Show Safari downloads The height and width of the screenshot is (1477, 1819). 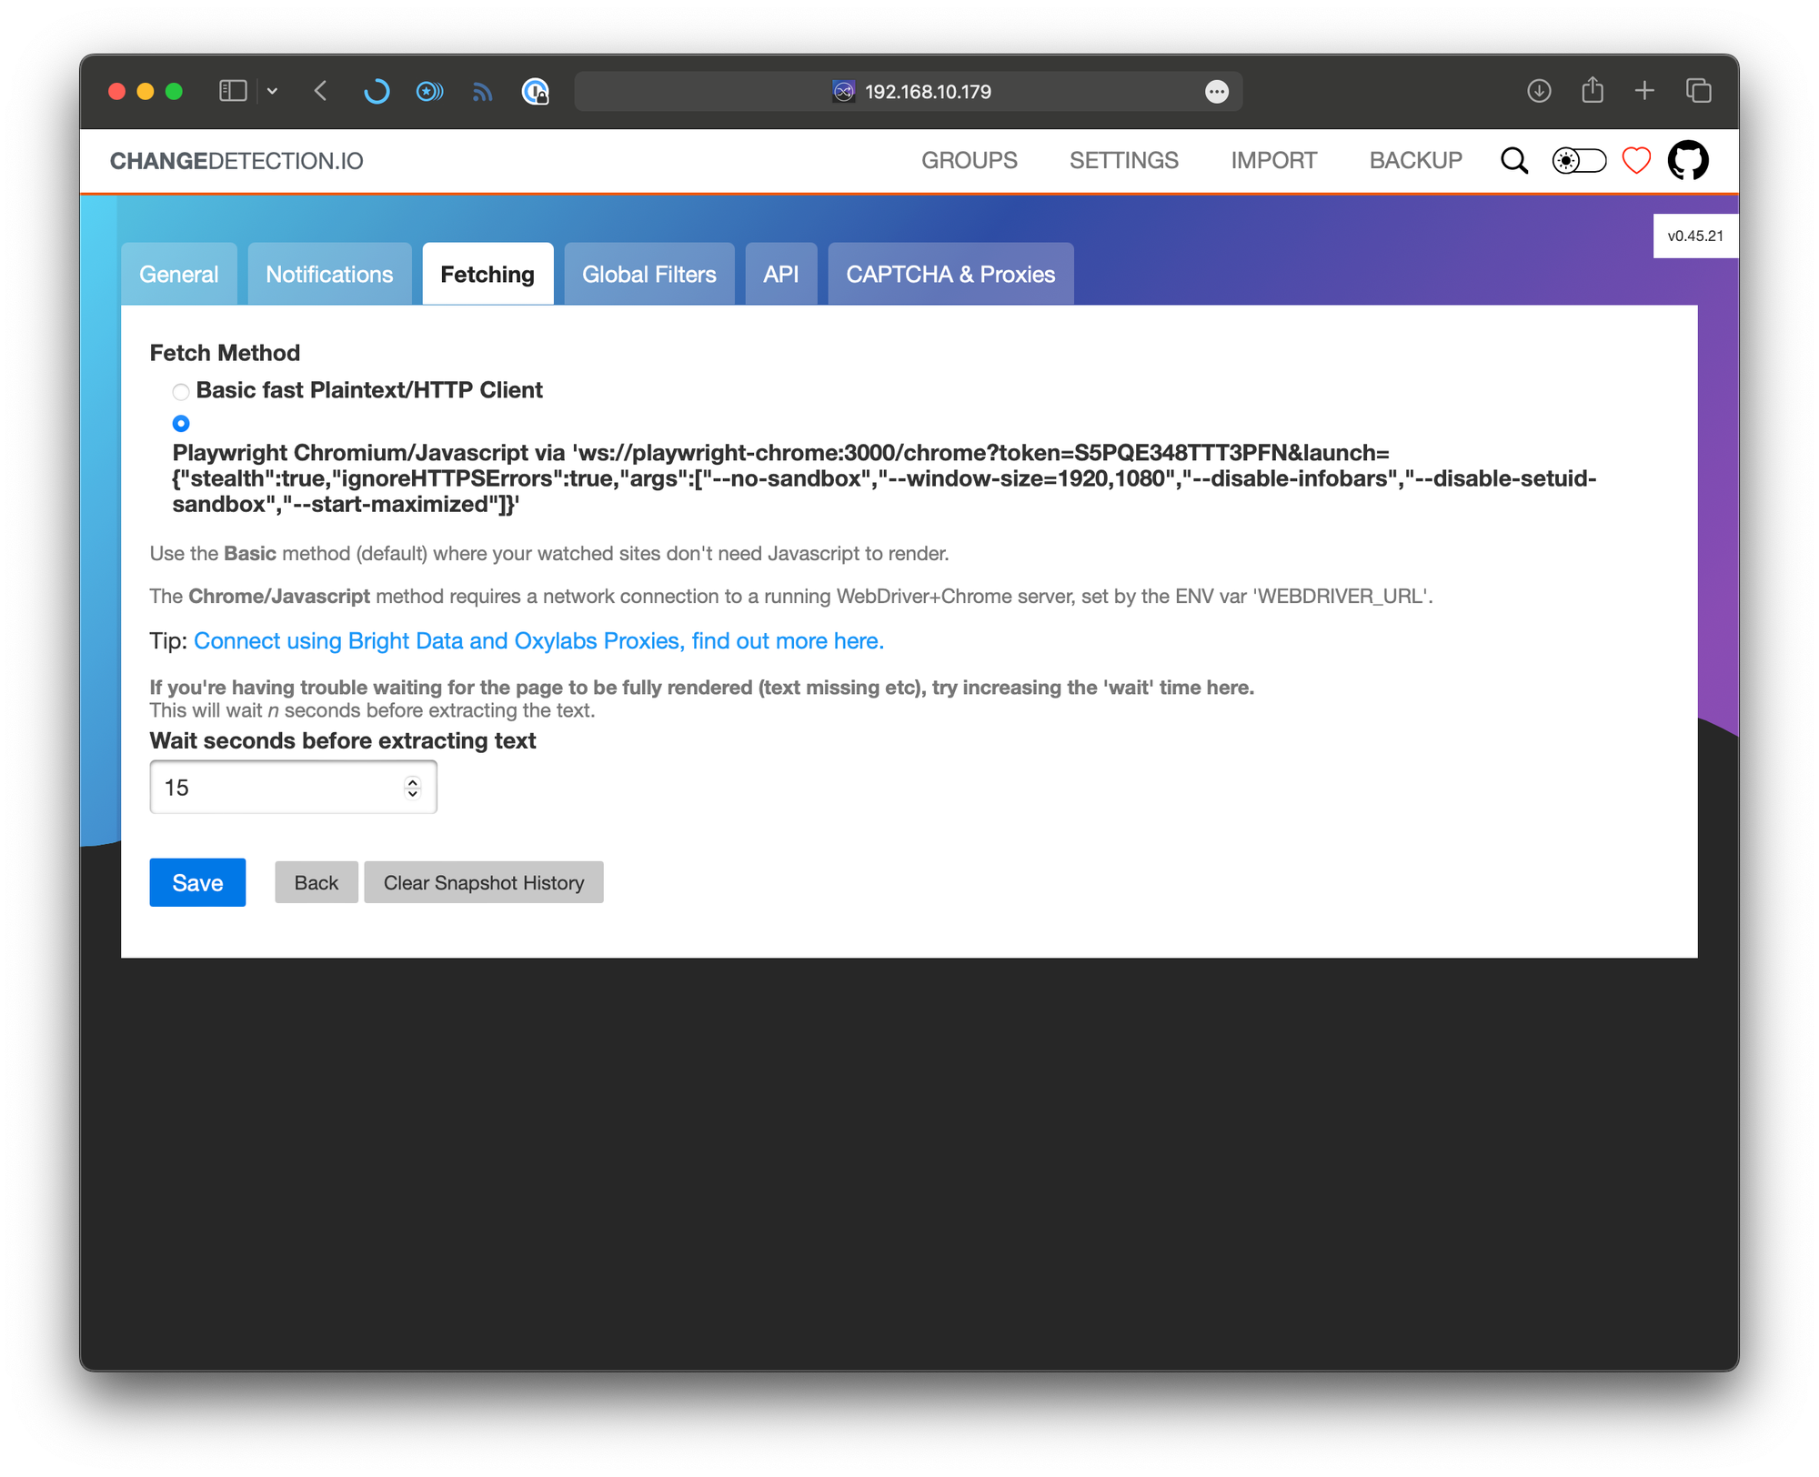coord(1539,91)
